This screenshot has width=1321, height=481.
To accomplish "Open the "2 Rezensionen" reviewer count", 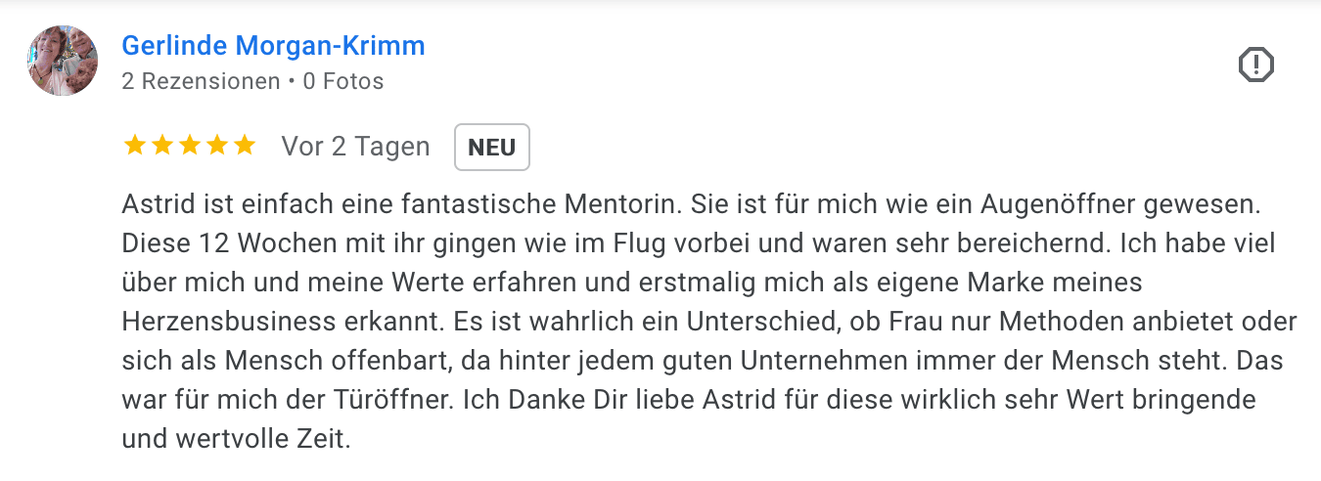I will (x=201, y=81).
